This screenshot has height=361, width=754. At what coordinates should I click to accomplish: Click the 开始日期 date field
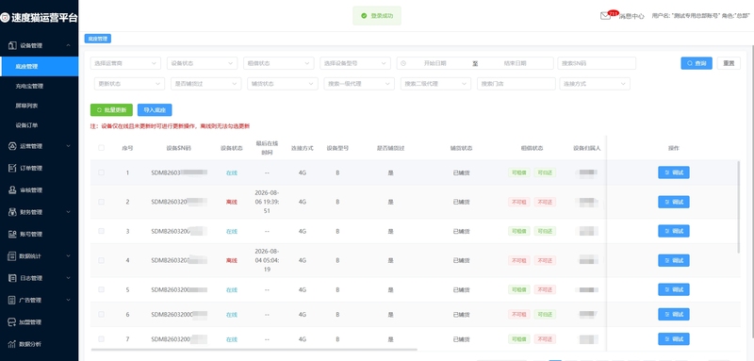point(434,63)
